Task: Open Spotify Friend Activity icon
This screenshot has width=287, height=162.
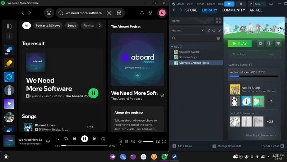Action: [x=151, y=13]
